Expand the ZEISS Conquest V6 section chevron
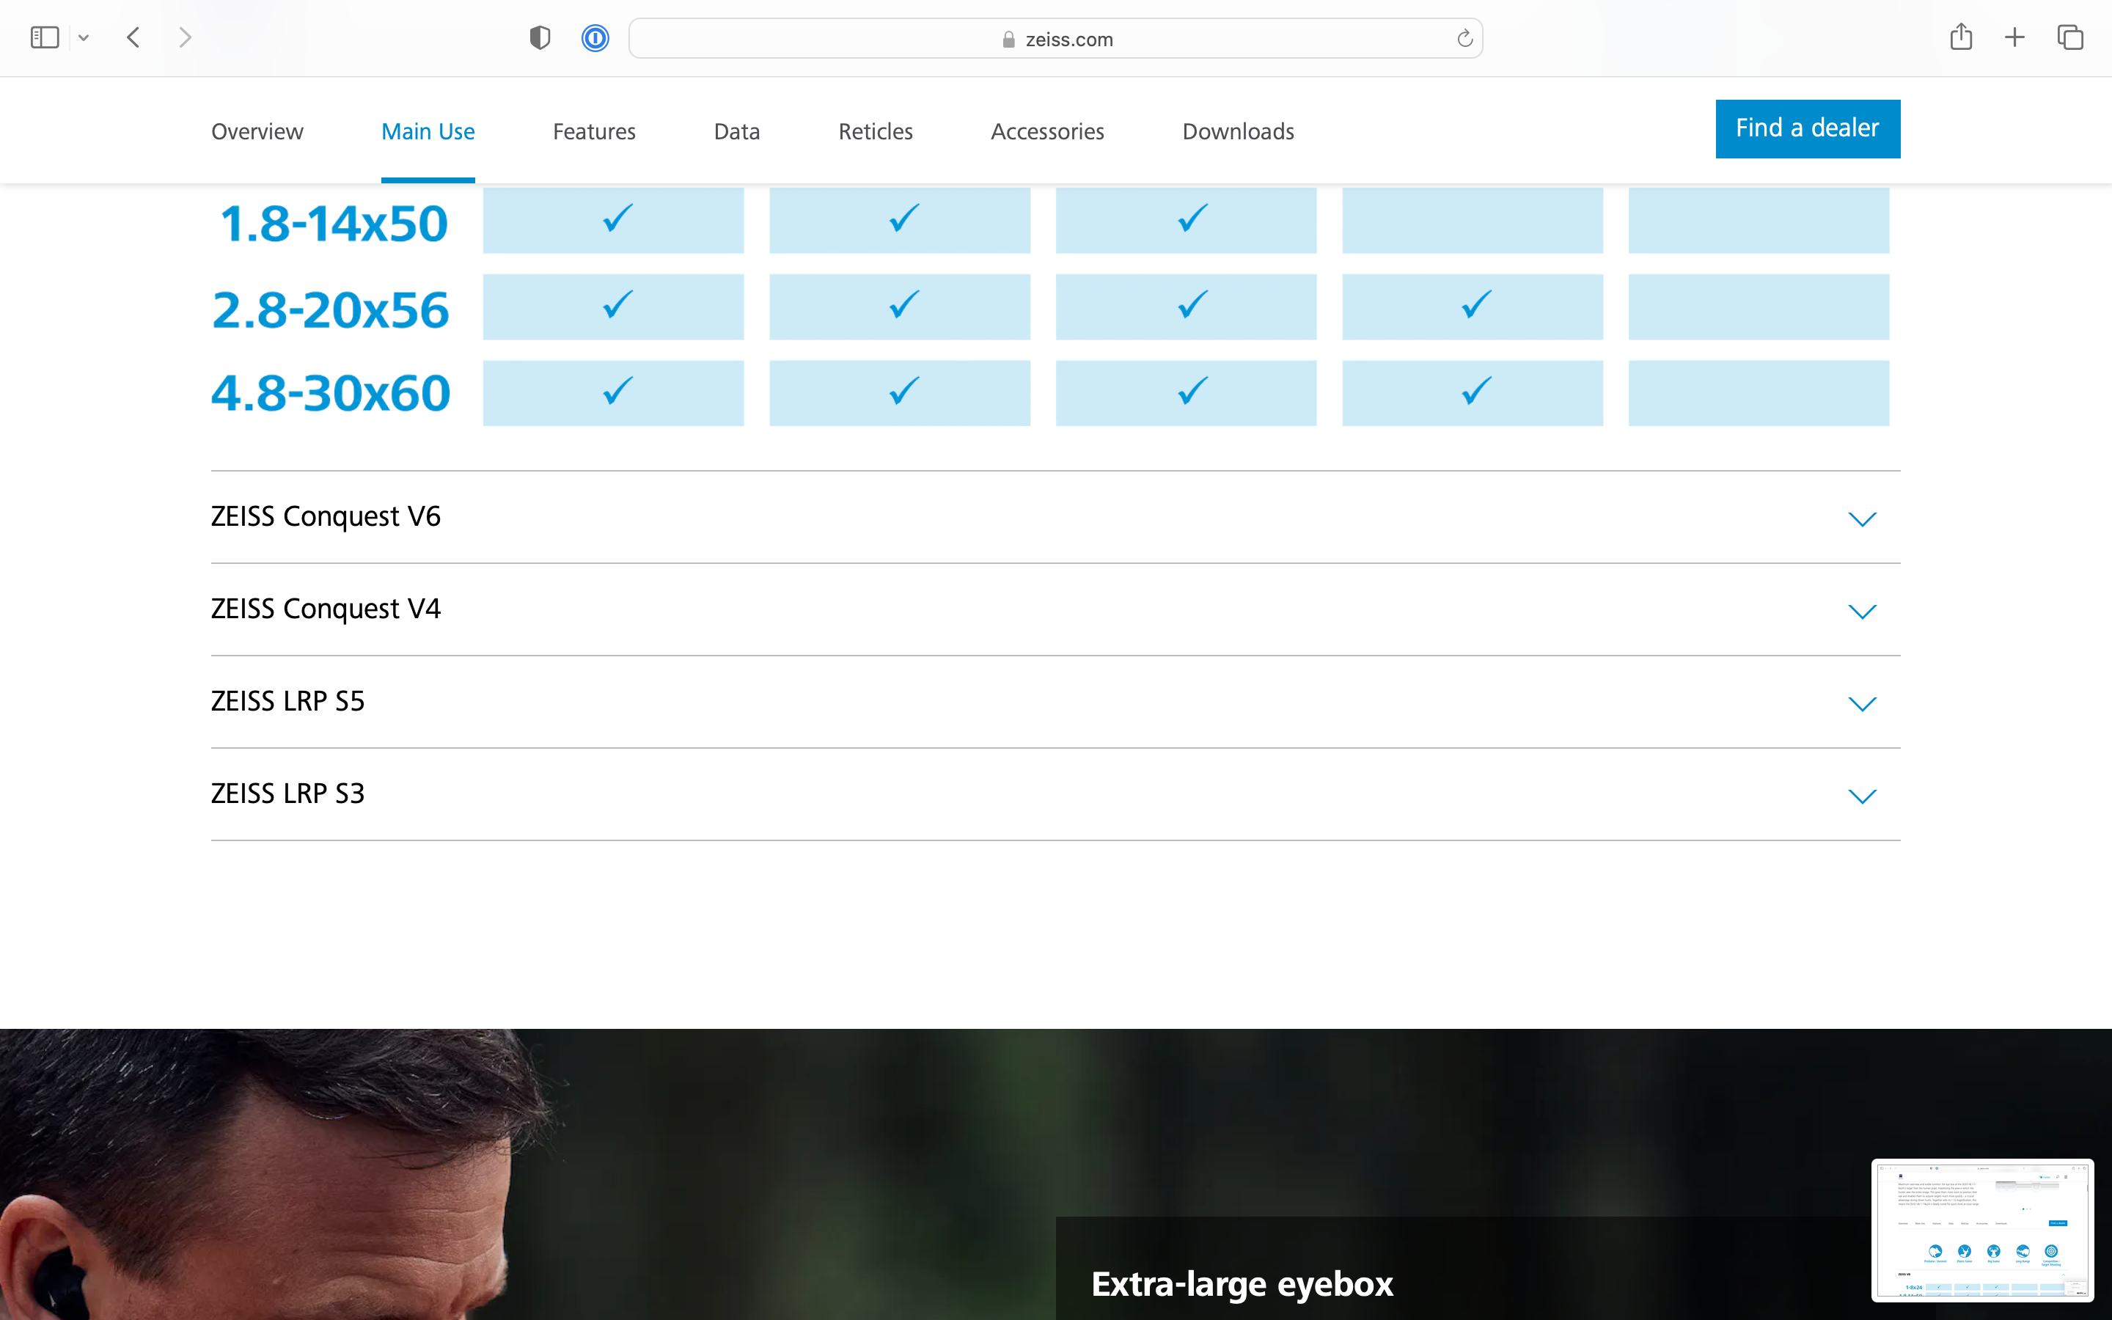 tap(1863, 519)
